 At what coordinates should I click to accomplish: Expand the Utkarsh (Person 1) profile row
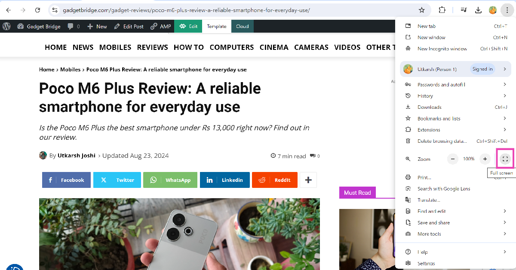[456, 69]
